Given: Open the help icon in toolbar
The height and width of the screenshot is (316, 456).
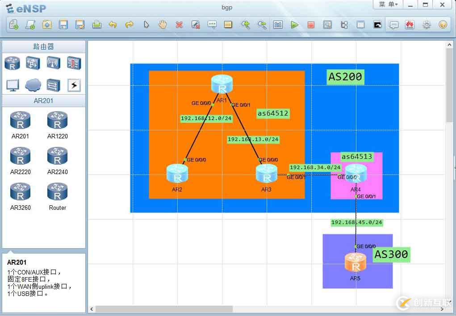Looking at the screenshot, I should pyautogui.click(x=443, y=25).
